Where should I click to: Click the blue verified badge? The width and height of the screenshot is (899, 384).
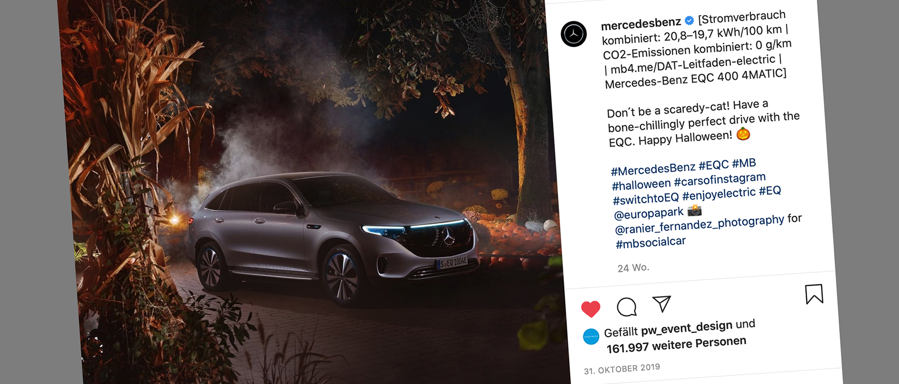(x=689, y=20)
